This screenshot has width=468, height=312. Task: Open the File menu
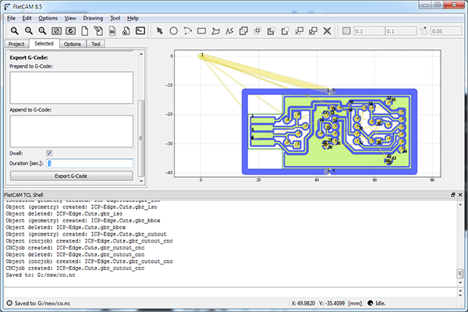11,18
